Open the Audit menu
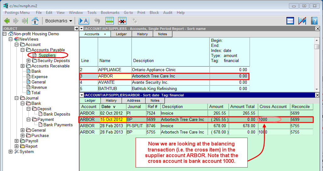Viewport: 323px width, 171px height. click(x=168, y=13)
